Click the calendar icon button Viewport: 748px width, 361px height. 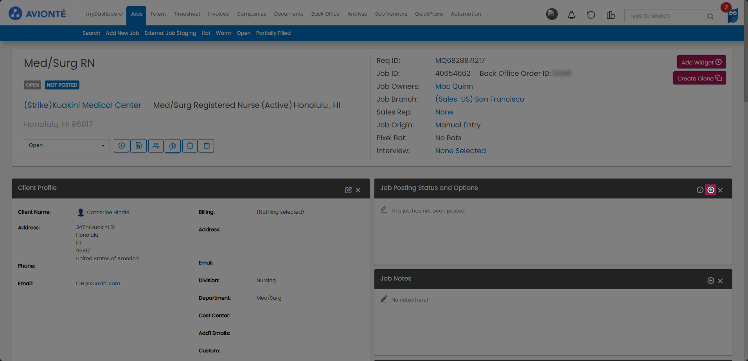(207, 146)
